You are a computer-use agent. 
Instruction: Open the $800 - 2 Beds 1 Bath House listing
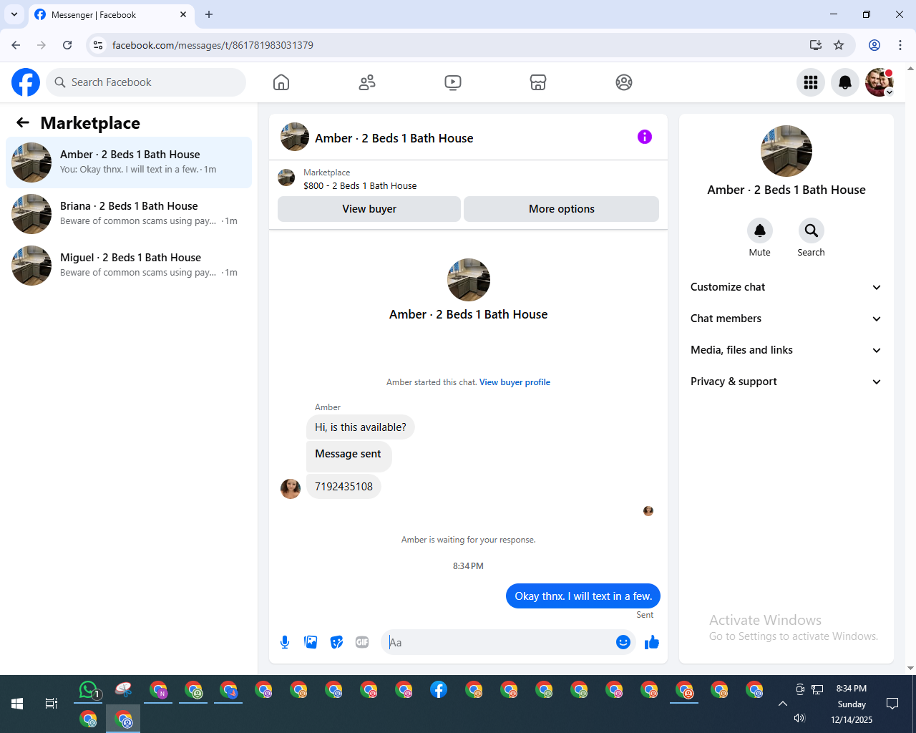[360, 185]
